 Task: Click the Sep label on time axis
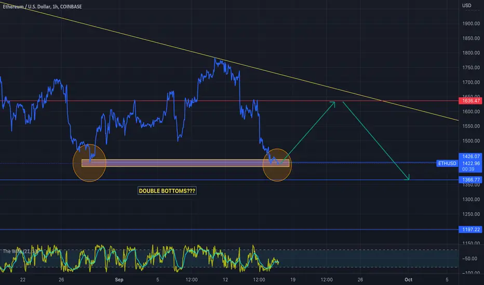119,280
